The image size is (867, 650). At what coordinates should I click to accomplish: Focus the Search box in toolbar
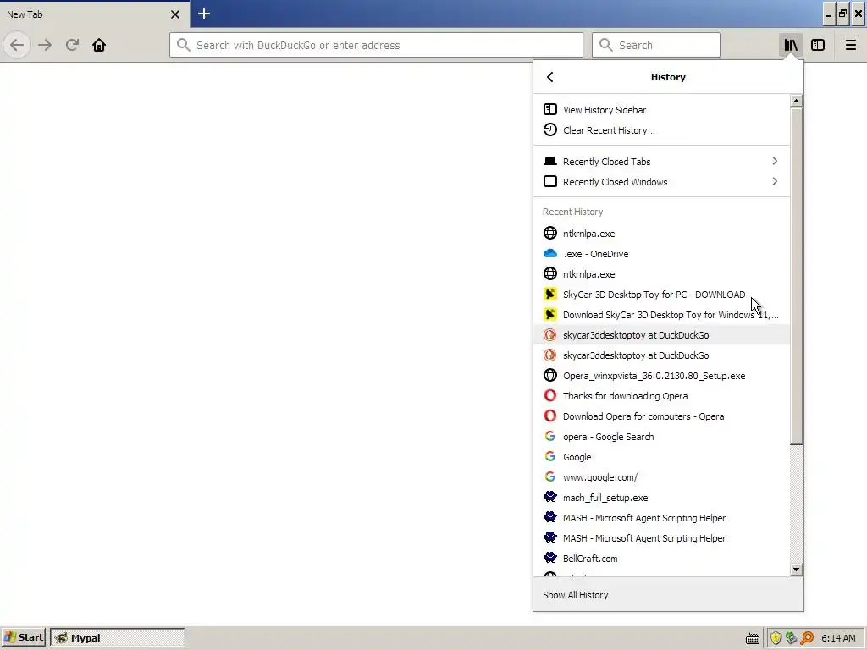pyautogui.click(x=656, y=45)
